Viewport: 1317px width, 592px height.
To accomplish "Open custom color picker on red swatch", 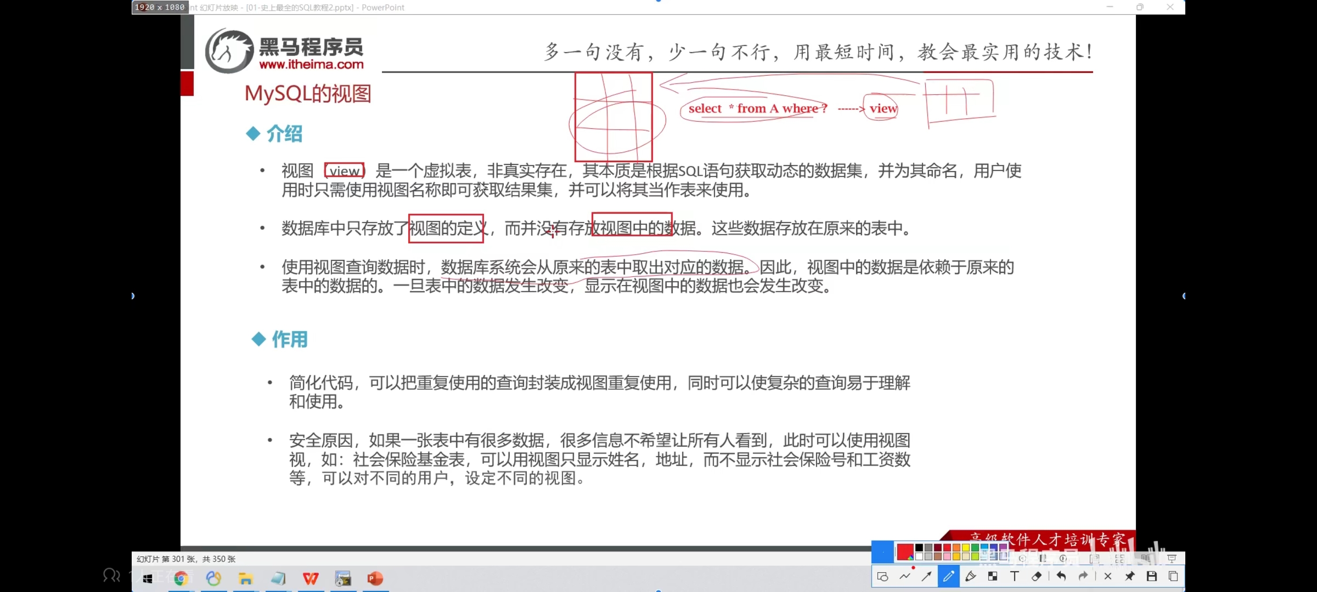I will point(905,552).
